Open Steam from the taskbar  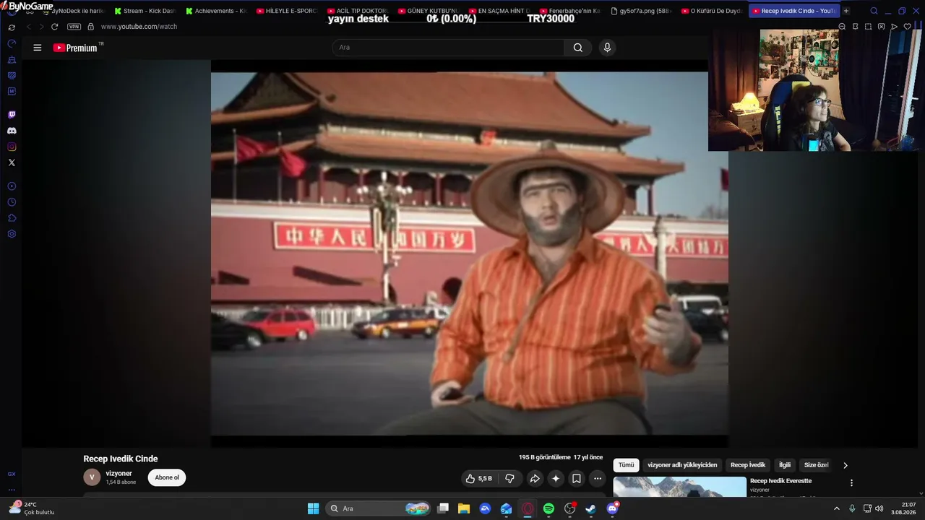(x=590, y=508)
